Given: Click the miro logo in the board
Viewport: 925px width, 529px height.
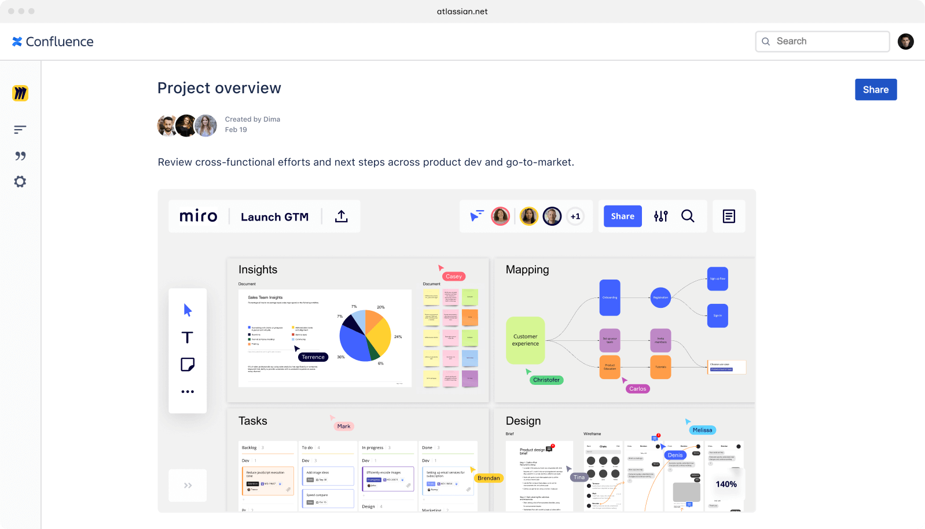Looking at the screenshot, I should click(199, 216).
